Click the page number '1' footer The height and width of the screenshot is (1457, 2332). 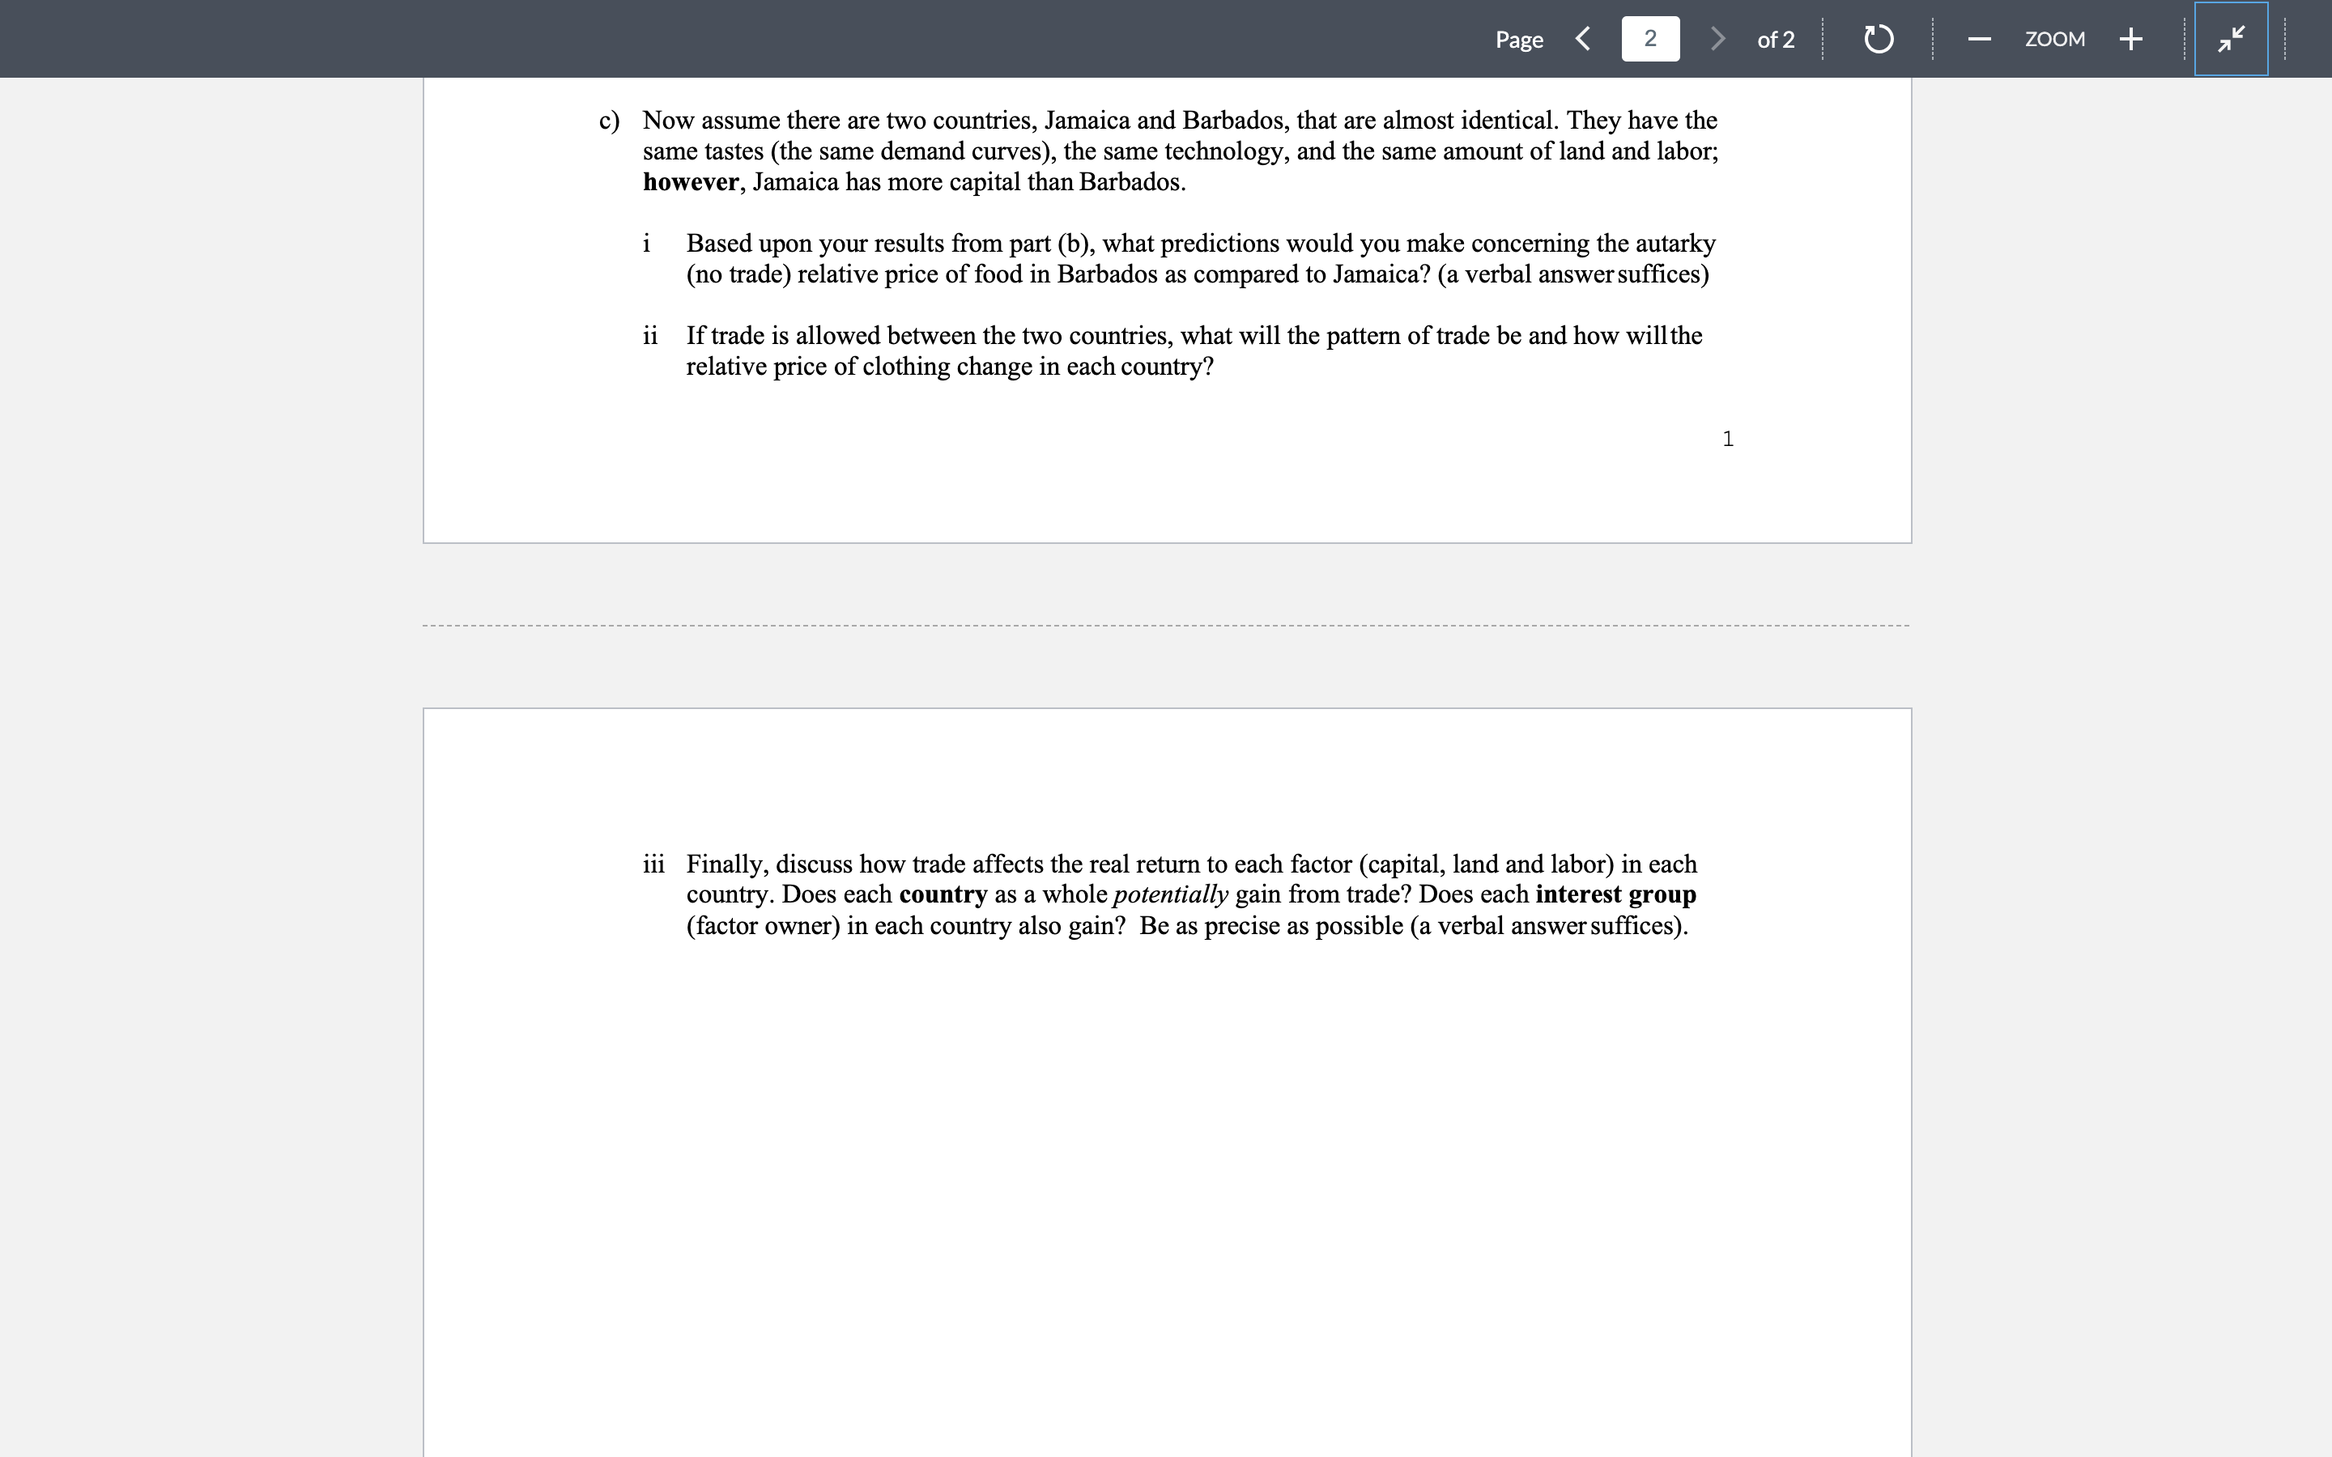(x=1727, y=440)
